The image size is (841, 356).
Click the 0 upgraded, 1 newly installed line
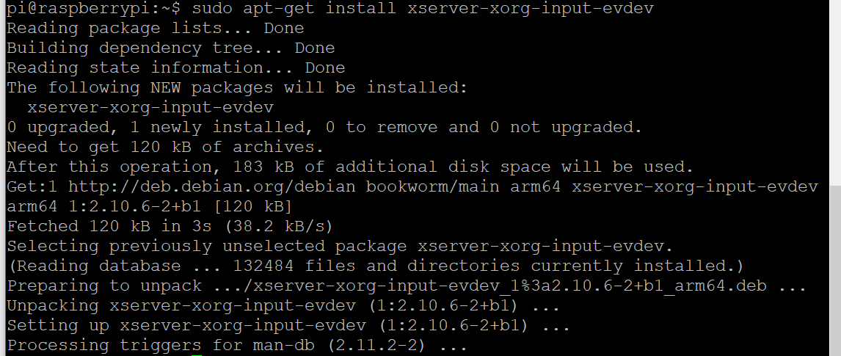point(324,127)
